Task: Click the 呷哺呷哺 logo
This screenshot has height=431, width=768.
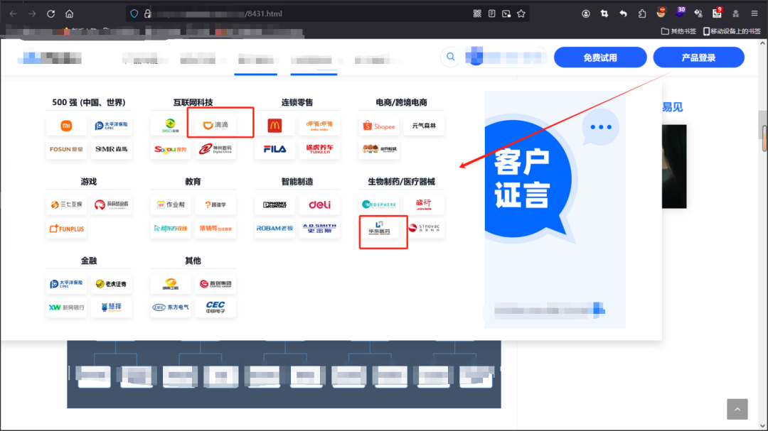Action: (319, 126)
